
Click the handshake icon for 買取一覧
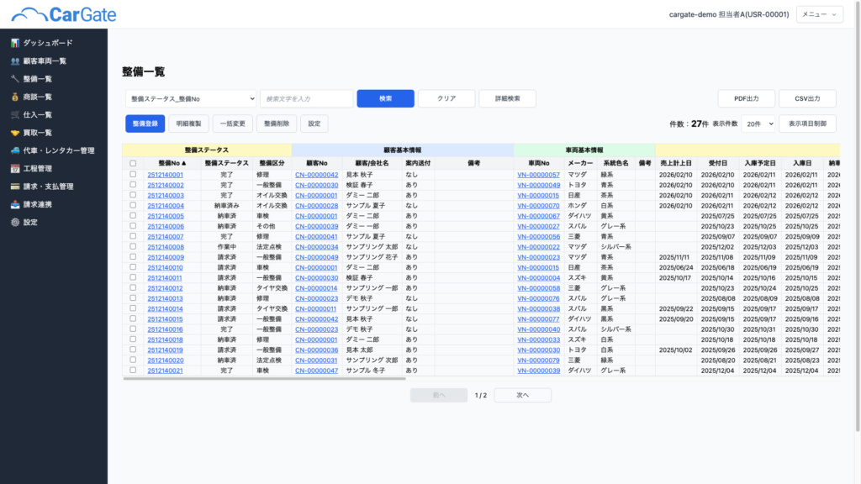tap(15, 133)
